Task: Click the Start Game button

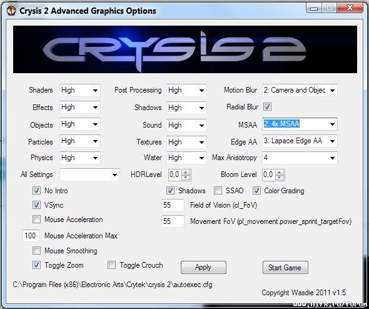Action: coord(285,267)
